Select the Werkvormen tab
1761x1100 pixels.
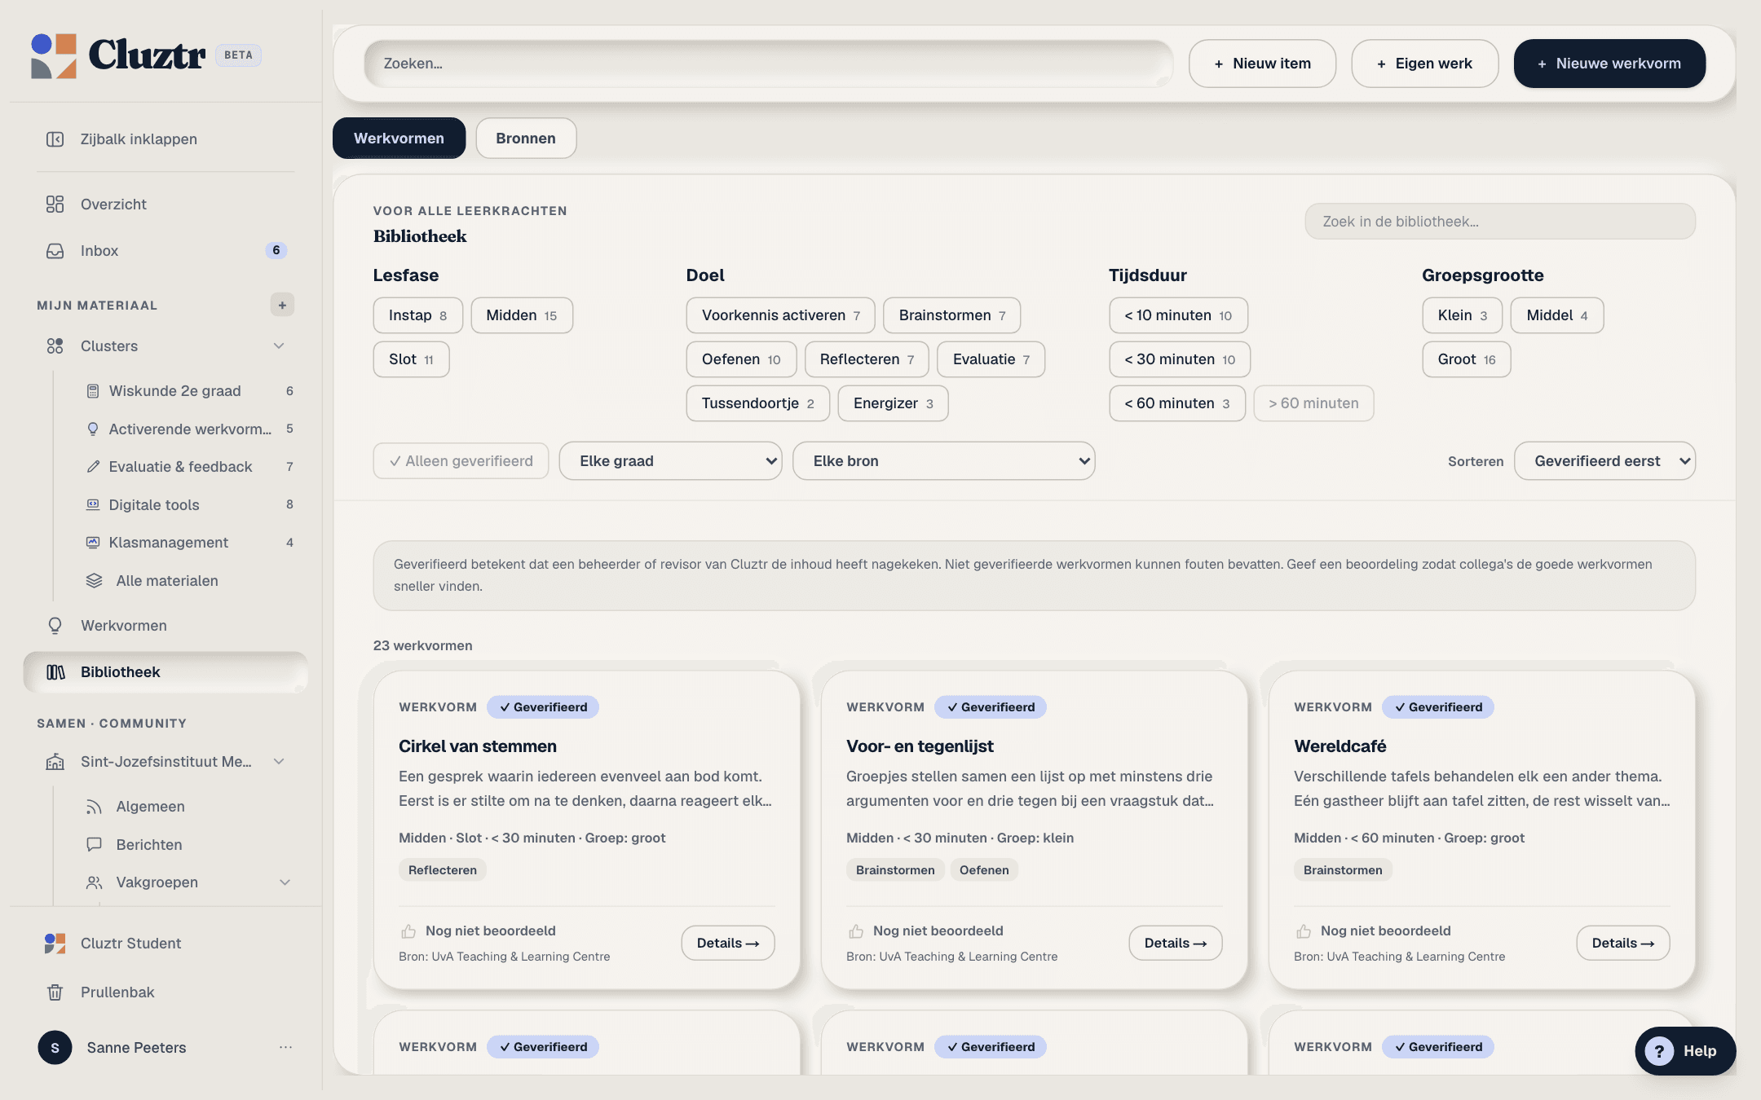[x=399, y=139]
